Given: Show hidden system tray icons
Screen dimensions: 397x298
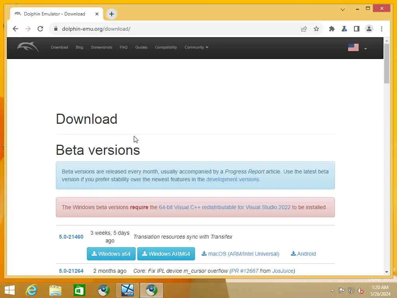Looking at the screenshot, I should 332,291.
